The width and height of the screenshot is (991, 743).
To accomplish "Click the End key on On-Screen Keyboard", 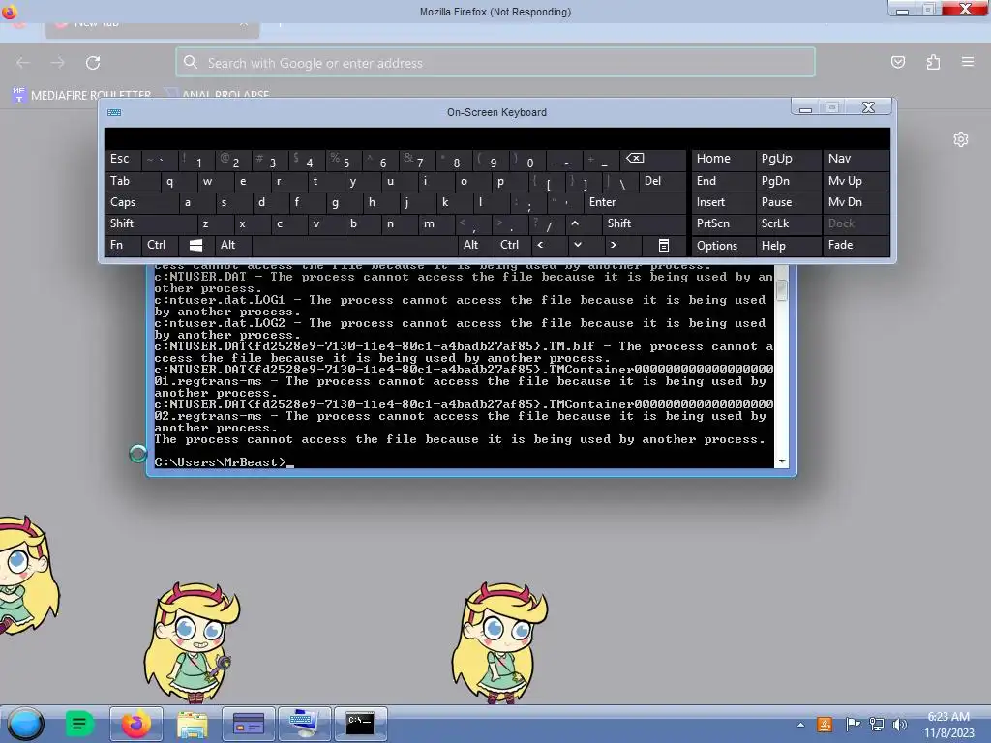I will tap(722, 181).
